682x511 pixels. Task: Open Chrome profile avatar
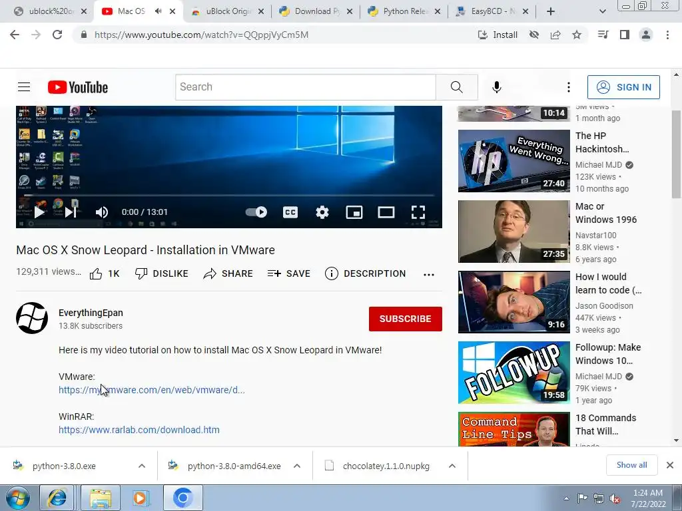646,35
